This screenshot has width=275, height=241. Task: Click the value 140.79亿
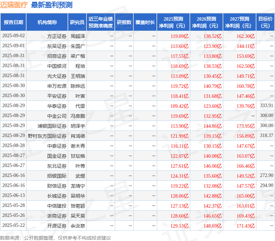pyautogui.click(x=213, y=86)
